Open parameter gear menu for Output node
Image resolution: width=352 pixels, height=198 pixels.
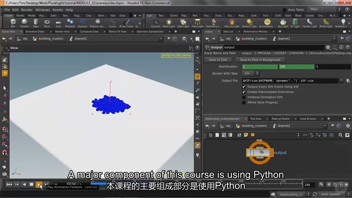pyautogui.click(x=328, y=47)
